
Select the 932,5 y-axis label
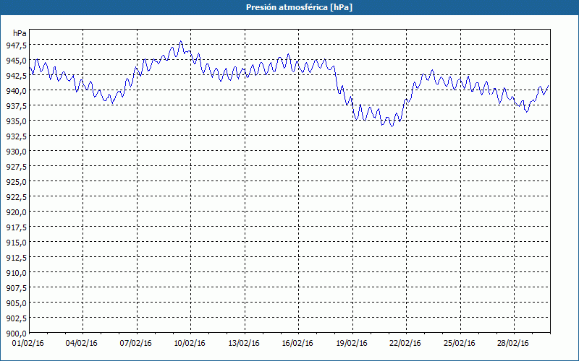(x=16, y=136)
